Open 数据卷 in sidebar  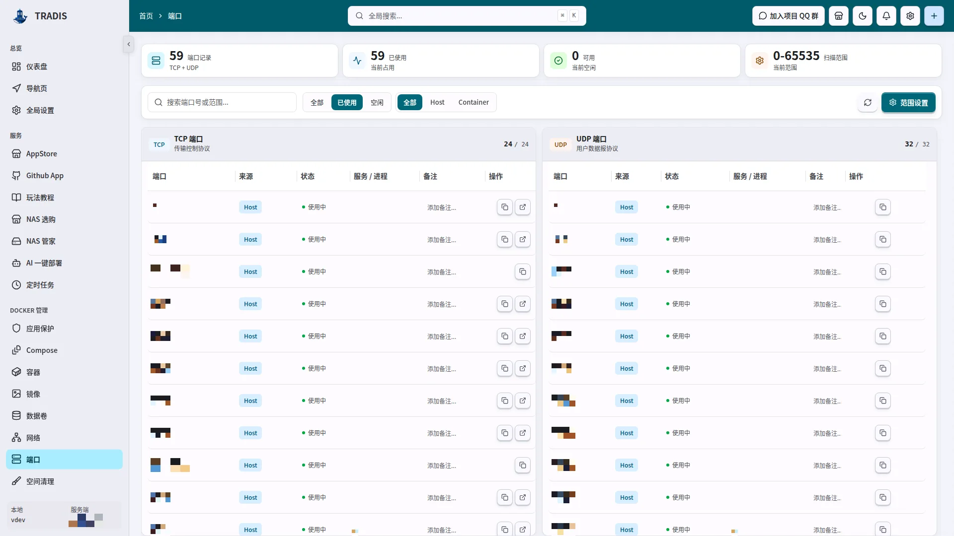[64, 416]
